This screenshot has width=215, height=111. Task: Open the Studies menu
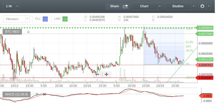pyautogui.click(x=178, y=6)
